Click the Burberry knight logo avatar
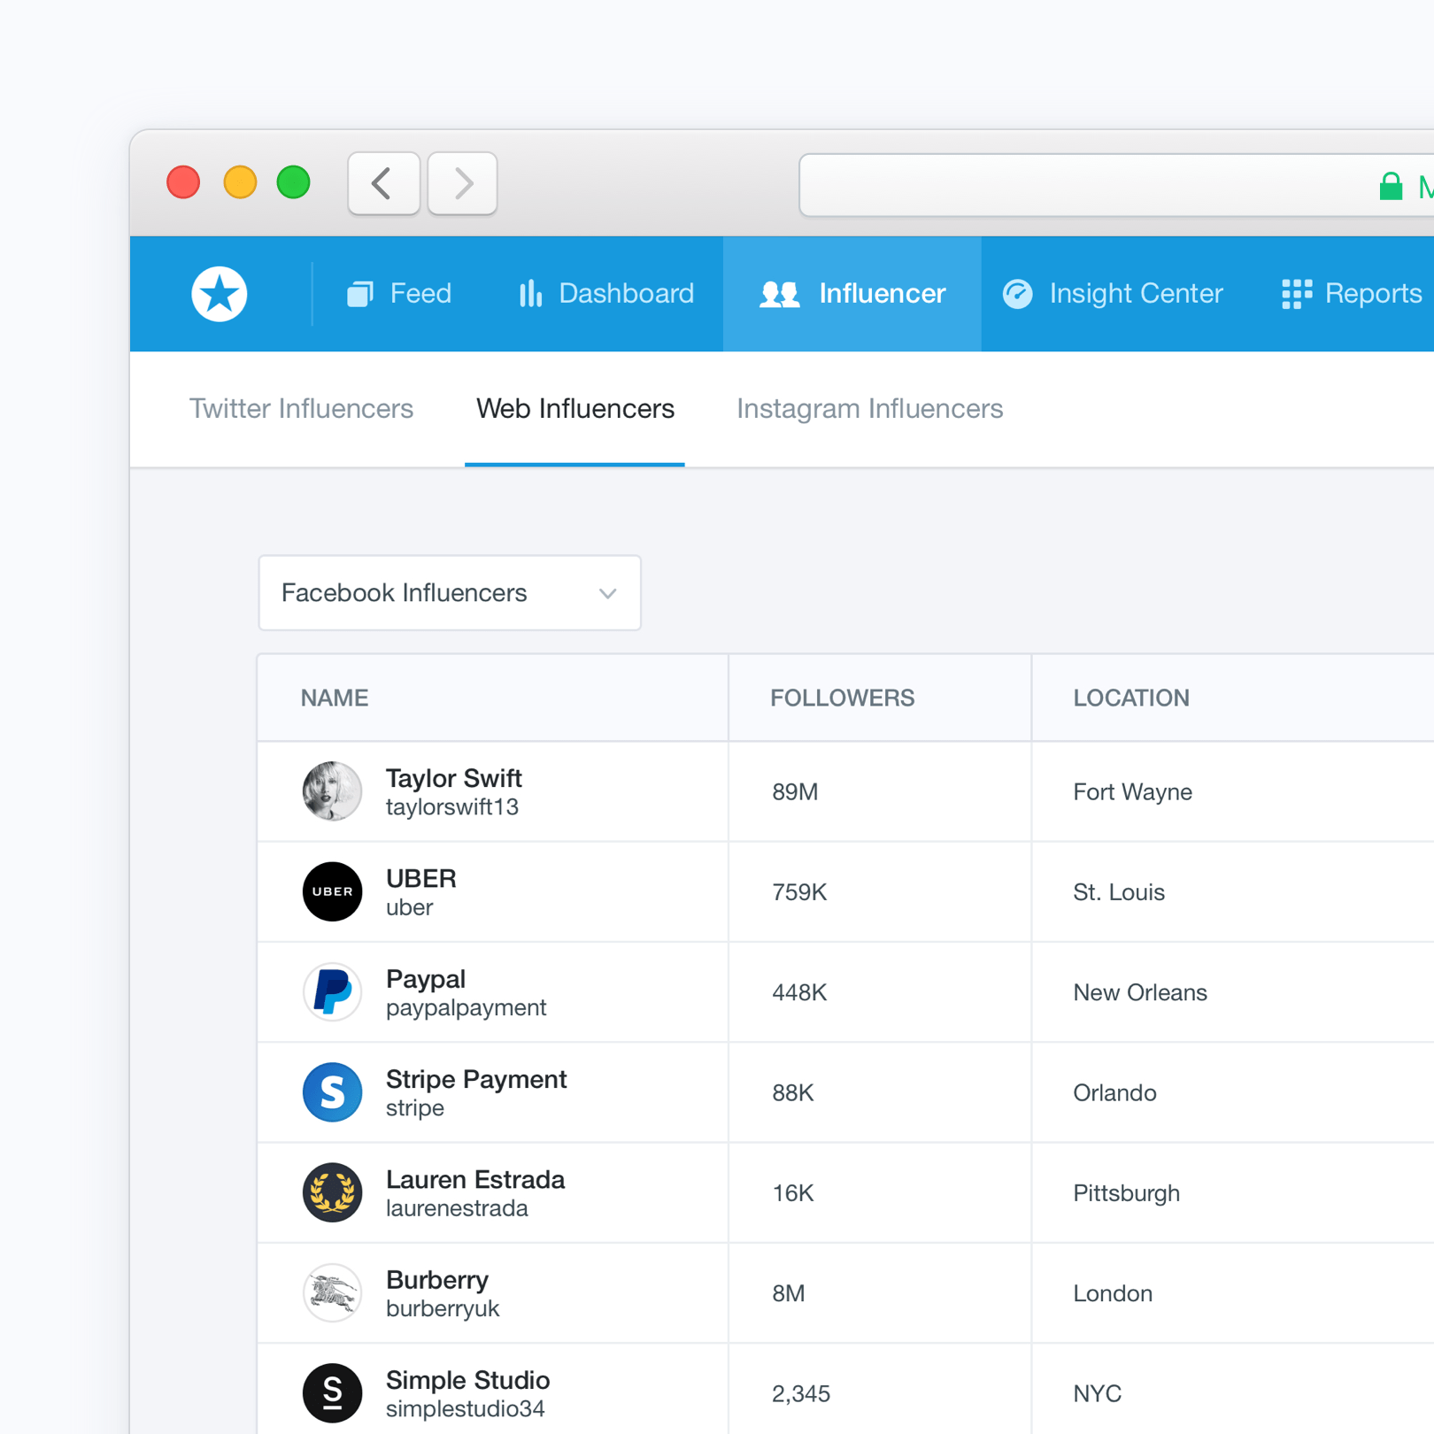Screen dimensions: 1434x1434 coord(332,1292)
